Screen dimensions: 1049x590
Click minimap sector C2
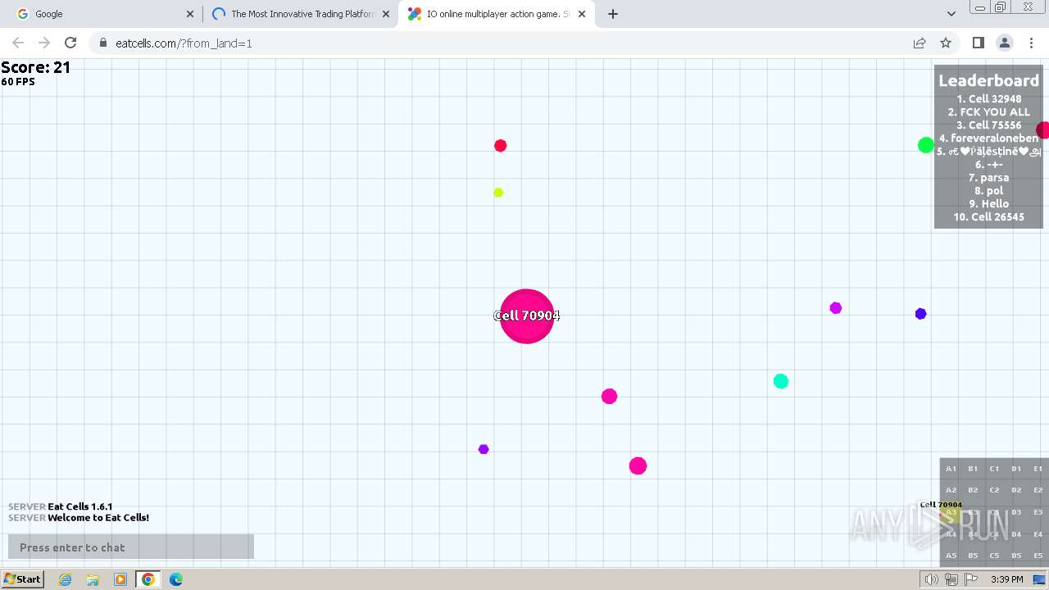pos(994,490)
